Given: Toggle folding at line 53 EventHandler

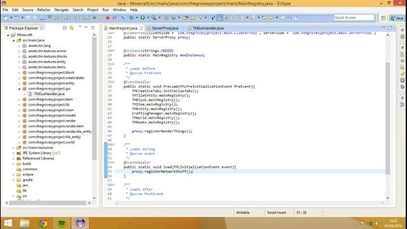Looking at the screenshot, I should coord(113,163).
